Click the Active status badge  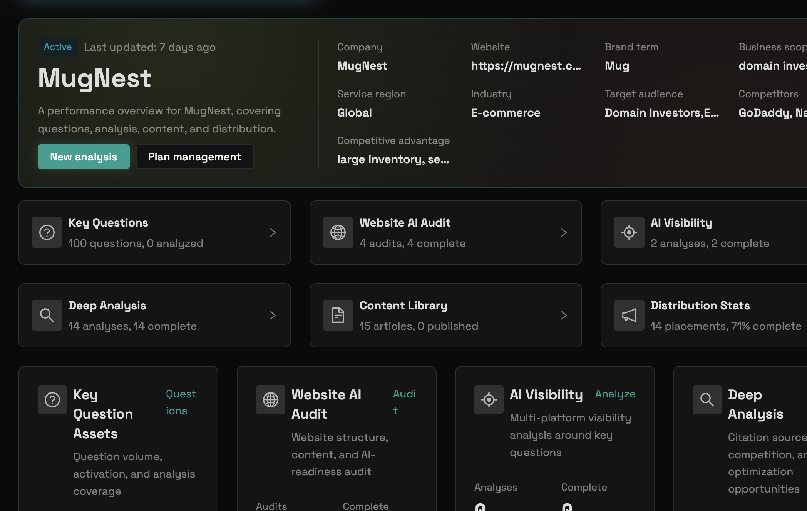point(58,47)
